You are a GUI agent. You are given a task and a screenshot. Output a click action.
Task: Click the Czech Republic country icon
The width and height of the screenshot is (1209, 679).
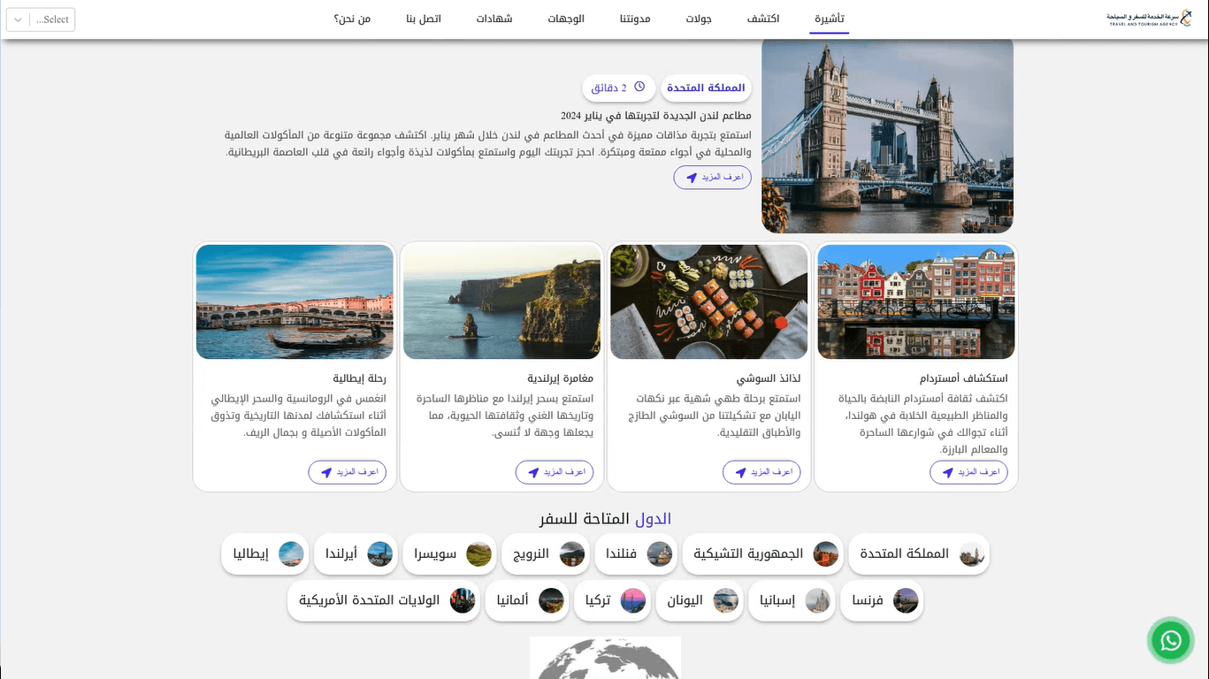pos(826,554)
